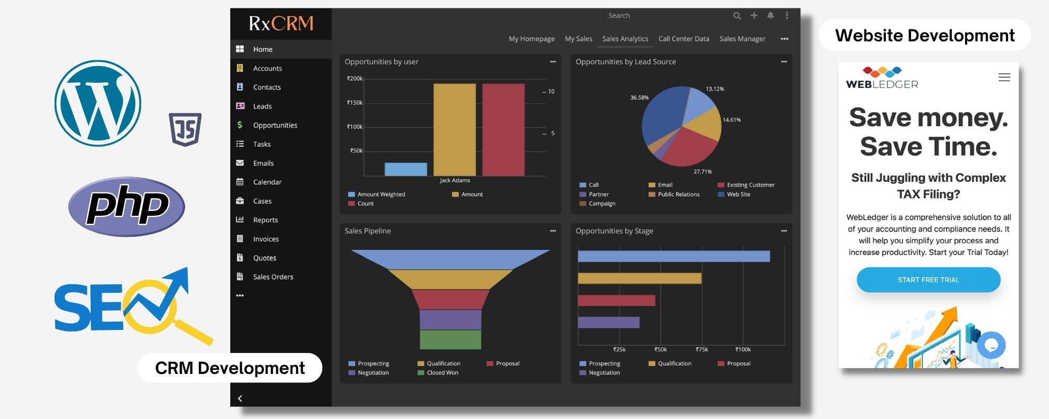The width and height of the screenshot is (1049, 419).
Task: Click the Emails envelope icon
Action: pos(240,163)
